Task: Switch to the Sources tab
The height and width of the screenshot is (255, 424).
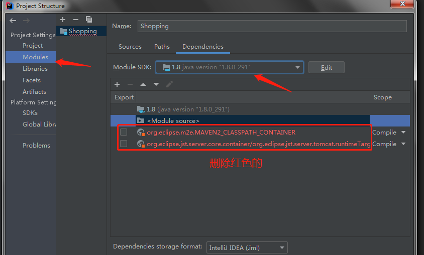Action: (130, 47)
